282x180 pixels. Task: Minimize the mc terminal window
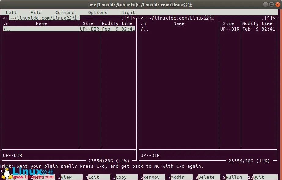coord(266,5)
